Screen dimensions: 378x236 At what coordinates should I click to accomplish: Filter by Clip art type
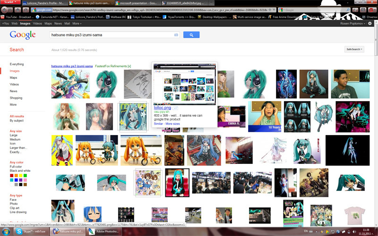point(15,208)
